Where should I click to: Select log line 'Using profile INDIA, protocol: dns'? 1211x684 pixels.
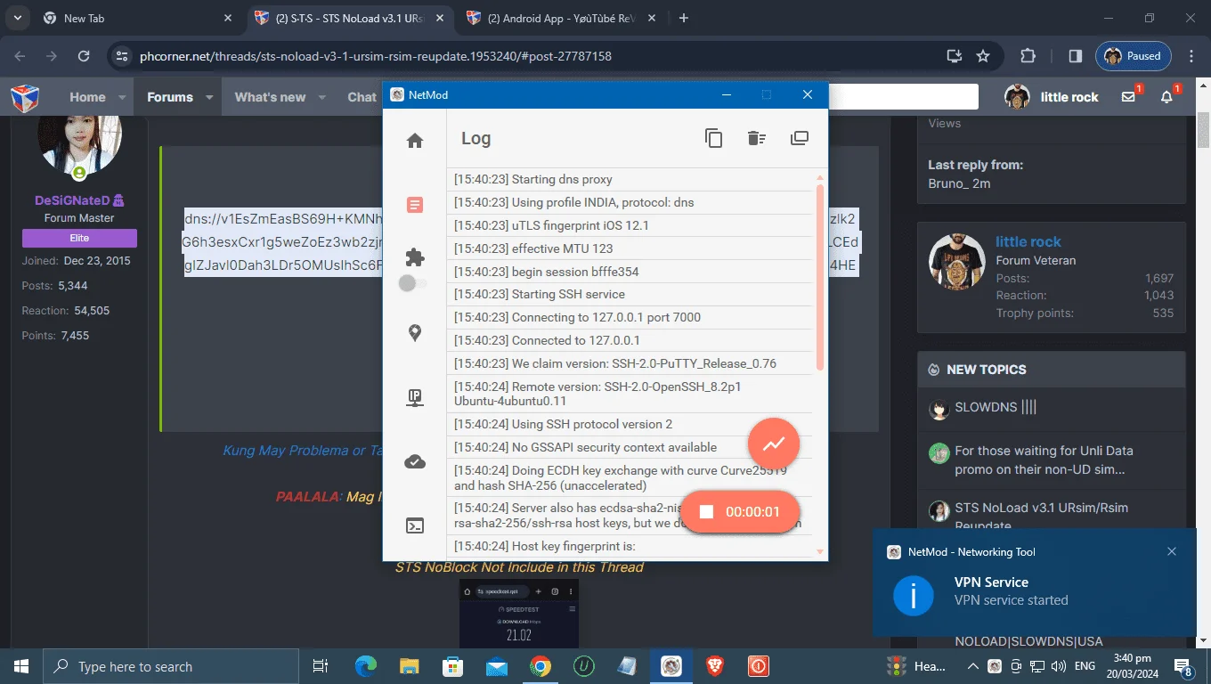click(x=630, y=202)
